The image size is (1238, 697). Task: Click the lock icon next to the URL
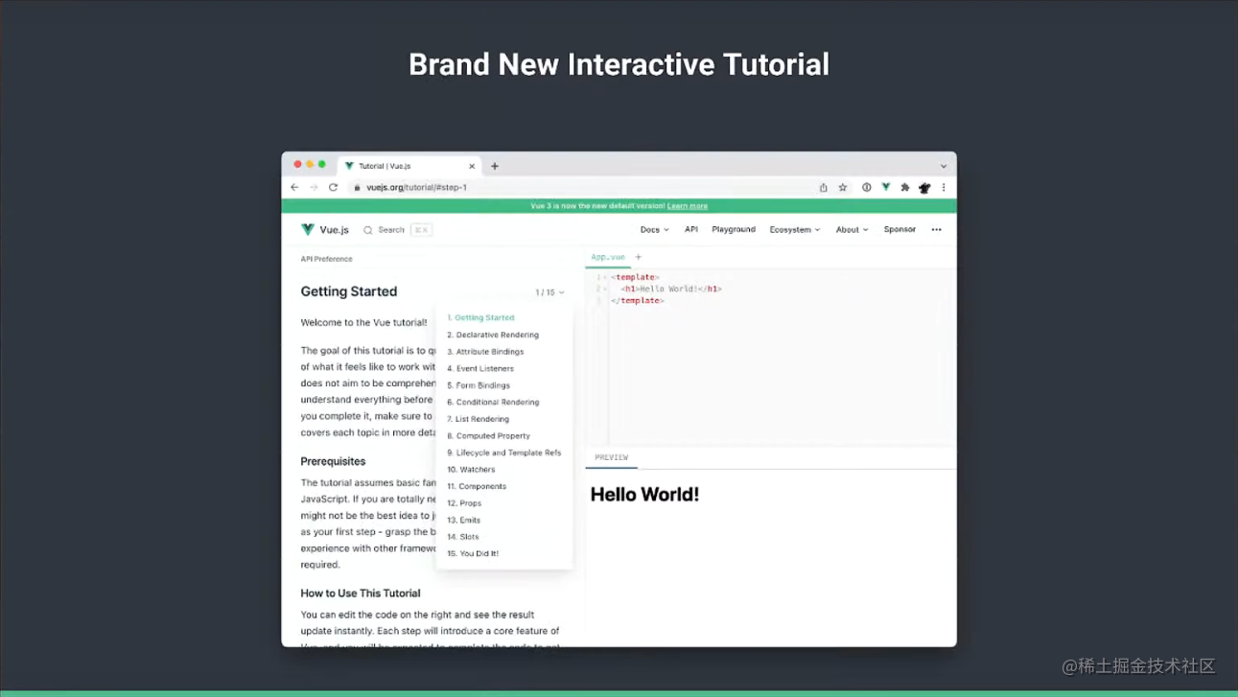(358, 188)
